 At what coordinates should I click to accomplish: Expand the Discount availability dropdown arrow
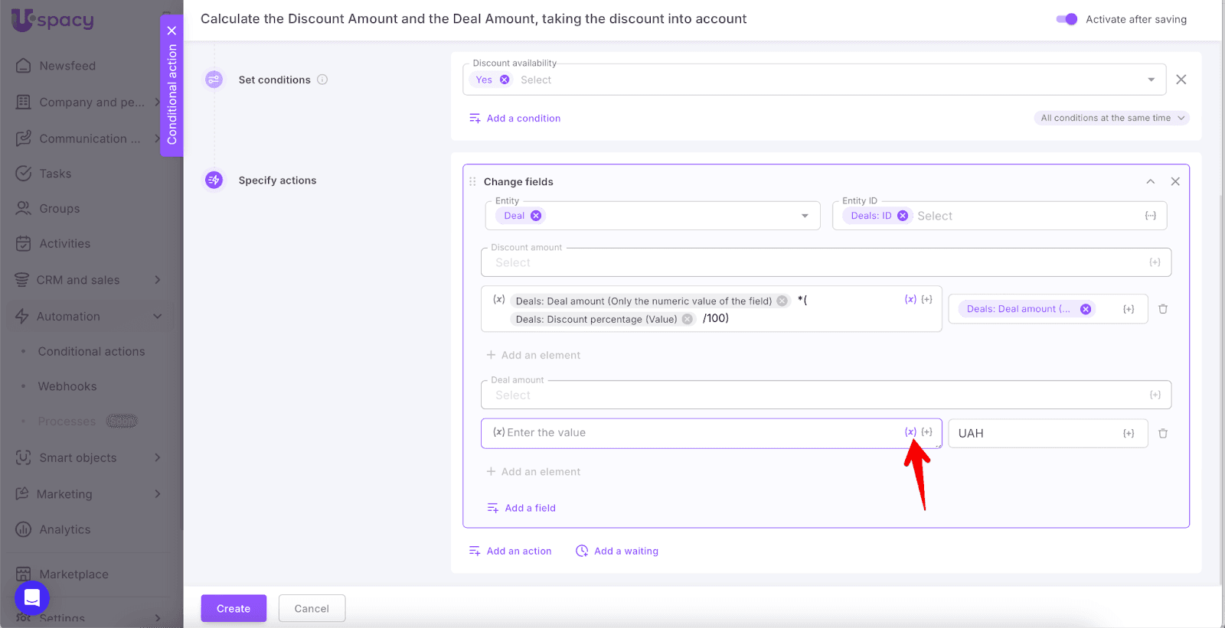pyautogui.click(x=1151, y=80)
